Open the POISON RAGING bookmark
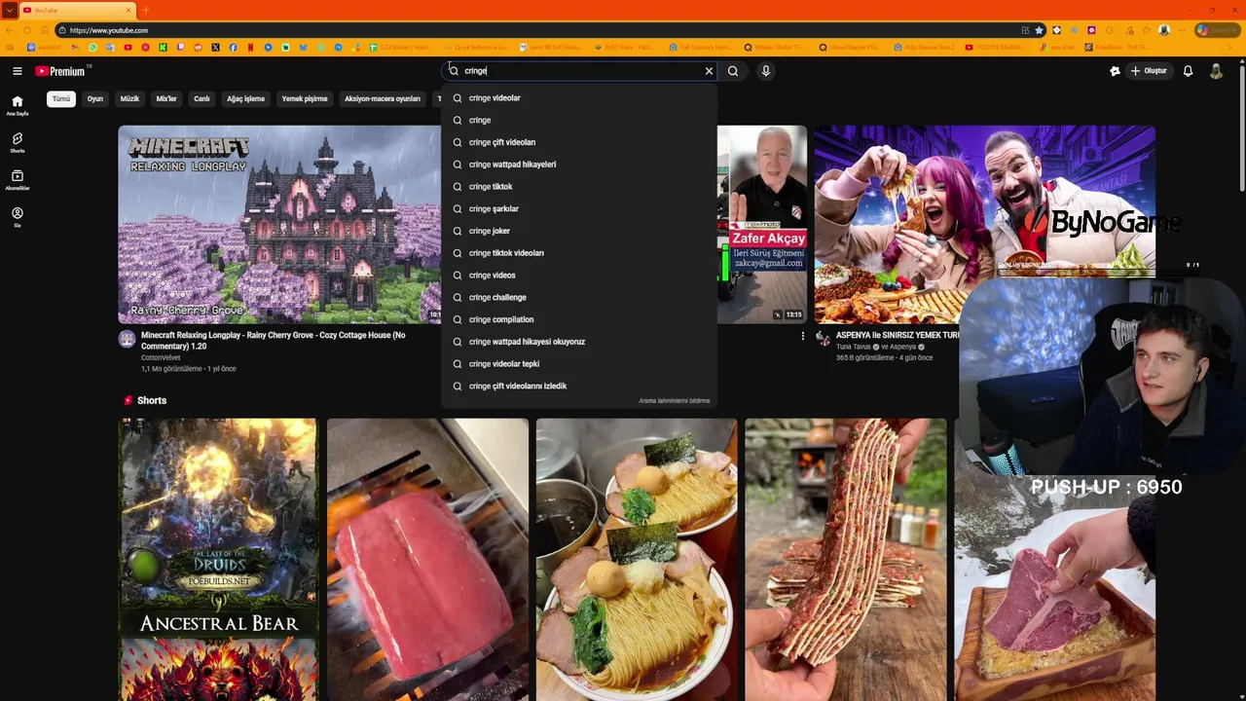The image size is (1246, 701). pyautogui.click(x=995, y=47)
